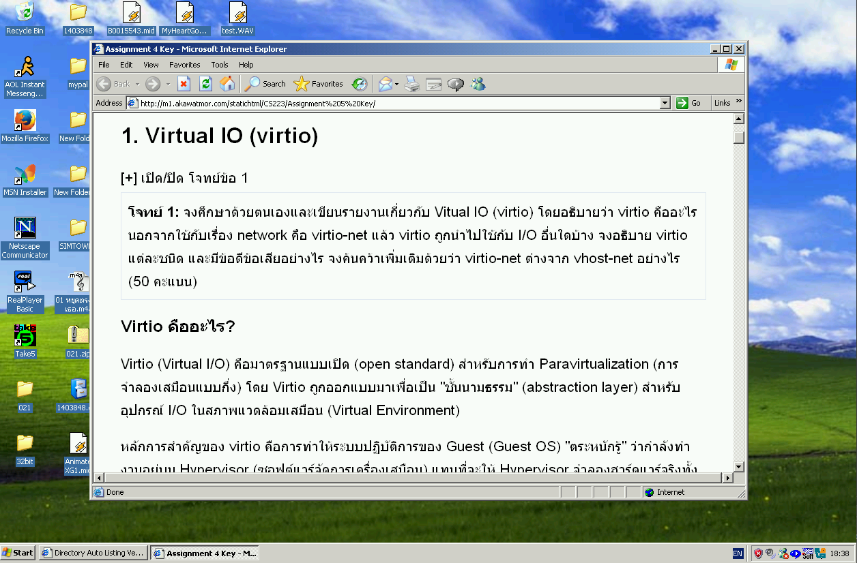The width and height of the screenshot is (857, 563).
Task: Open the Mail button dropdown arrow
Action: click(396, 85)
